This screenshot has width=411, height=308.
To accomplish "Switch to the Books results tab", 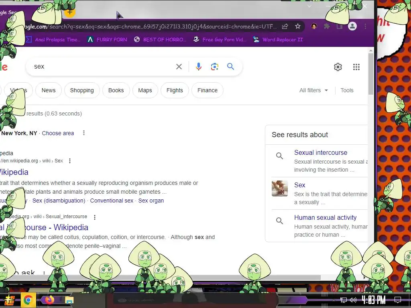I will pyautogui.click(x=116, y=90).
